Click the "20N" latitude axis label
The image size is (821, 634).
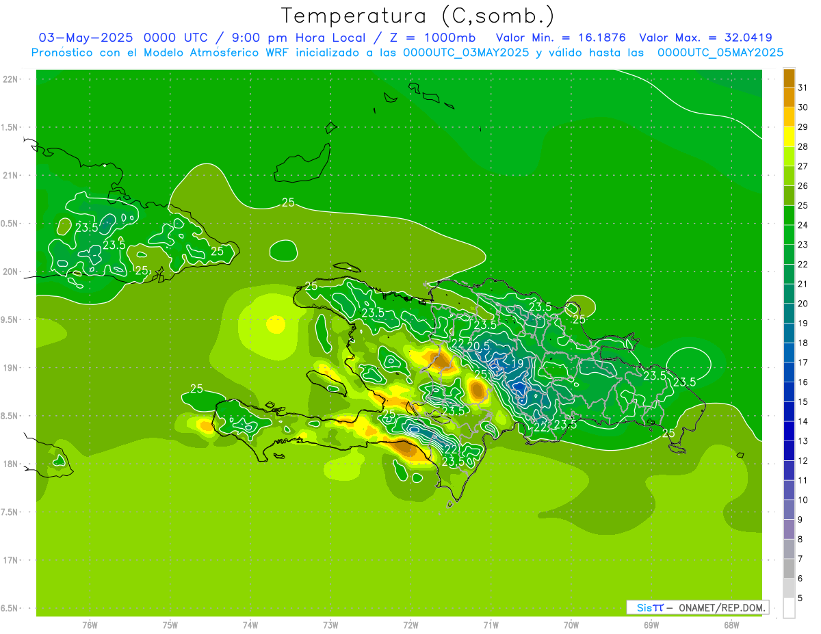click(x=12, y=272)
